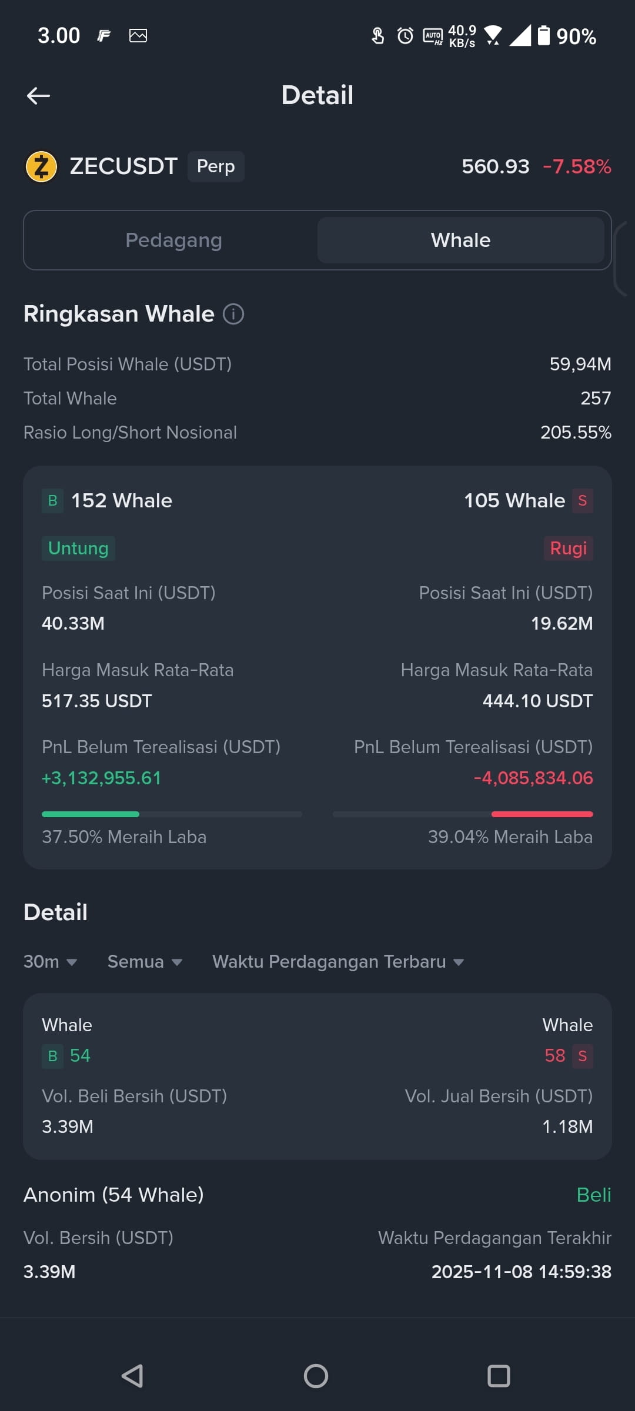Select the Whale tab
This screenshot has height=1411, width=635.
pos(461,240)
